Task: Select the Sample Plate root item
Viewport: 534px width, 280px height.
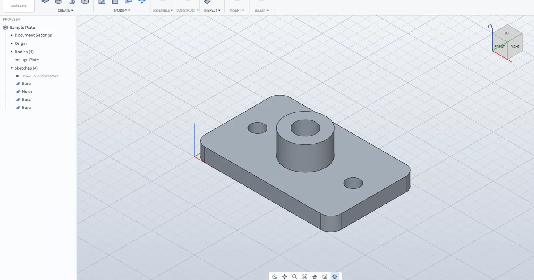Action: (22, 28)
